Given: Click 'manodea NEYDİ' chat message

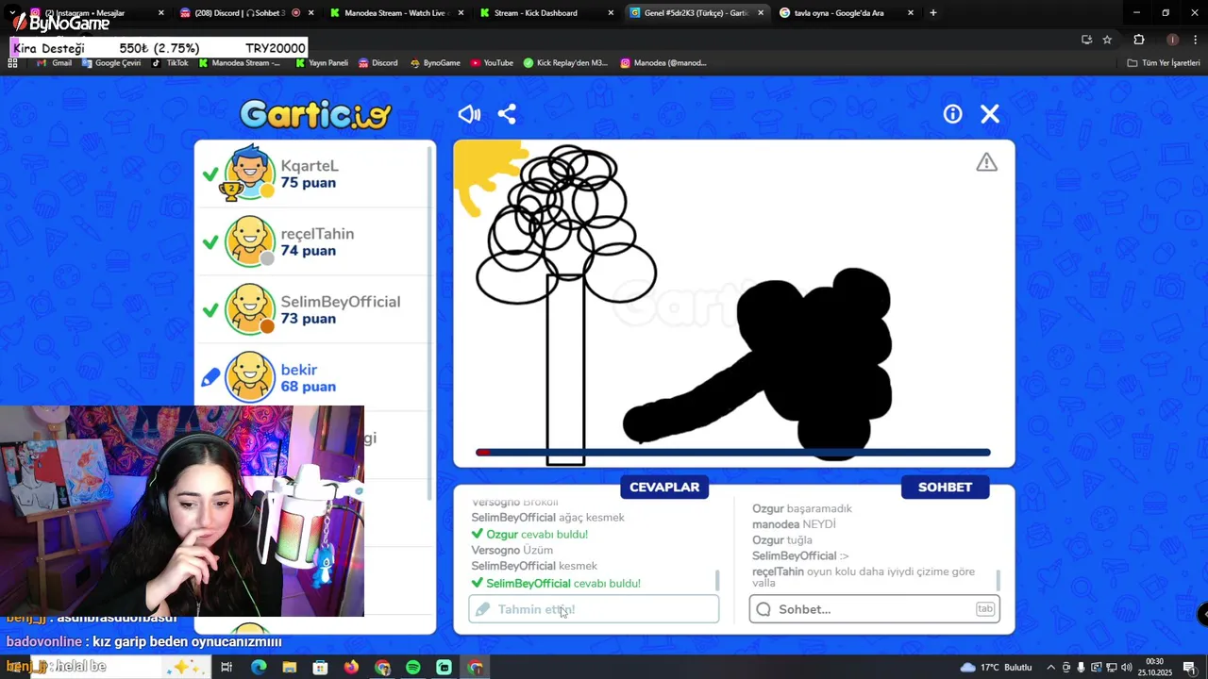Looking at the screenshot, I should pyautogui.click(x=794, y=524).
